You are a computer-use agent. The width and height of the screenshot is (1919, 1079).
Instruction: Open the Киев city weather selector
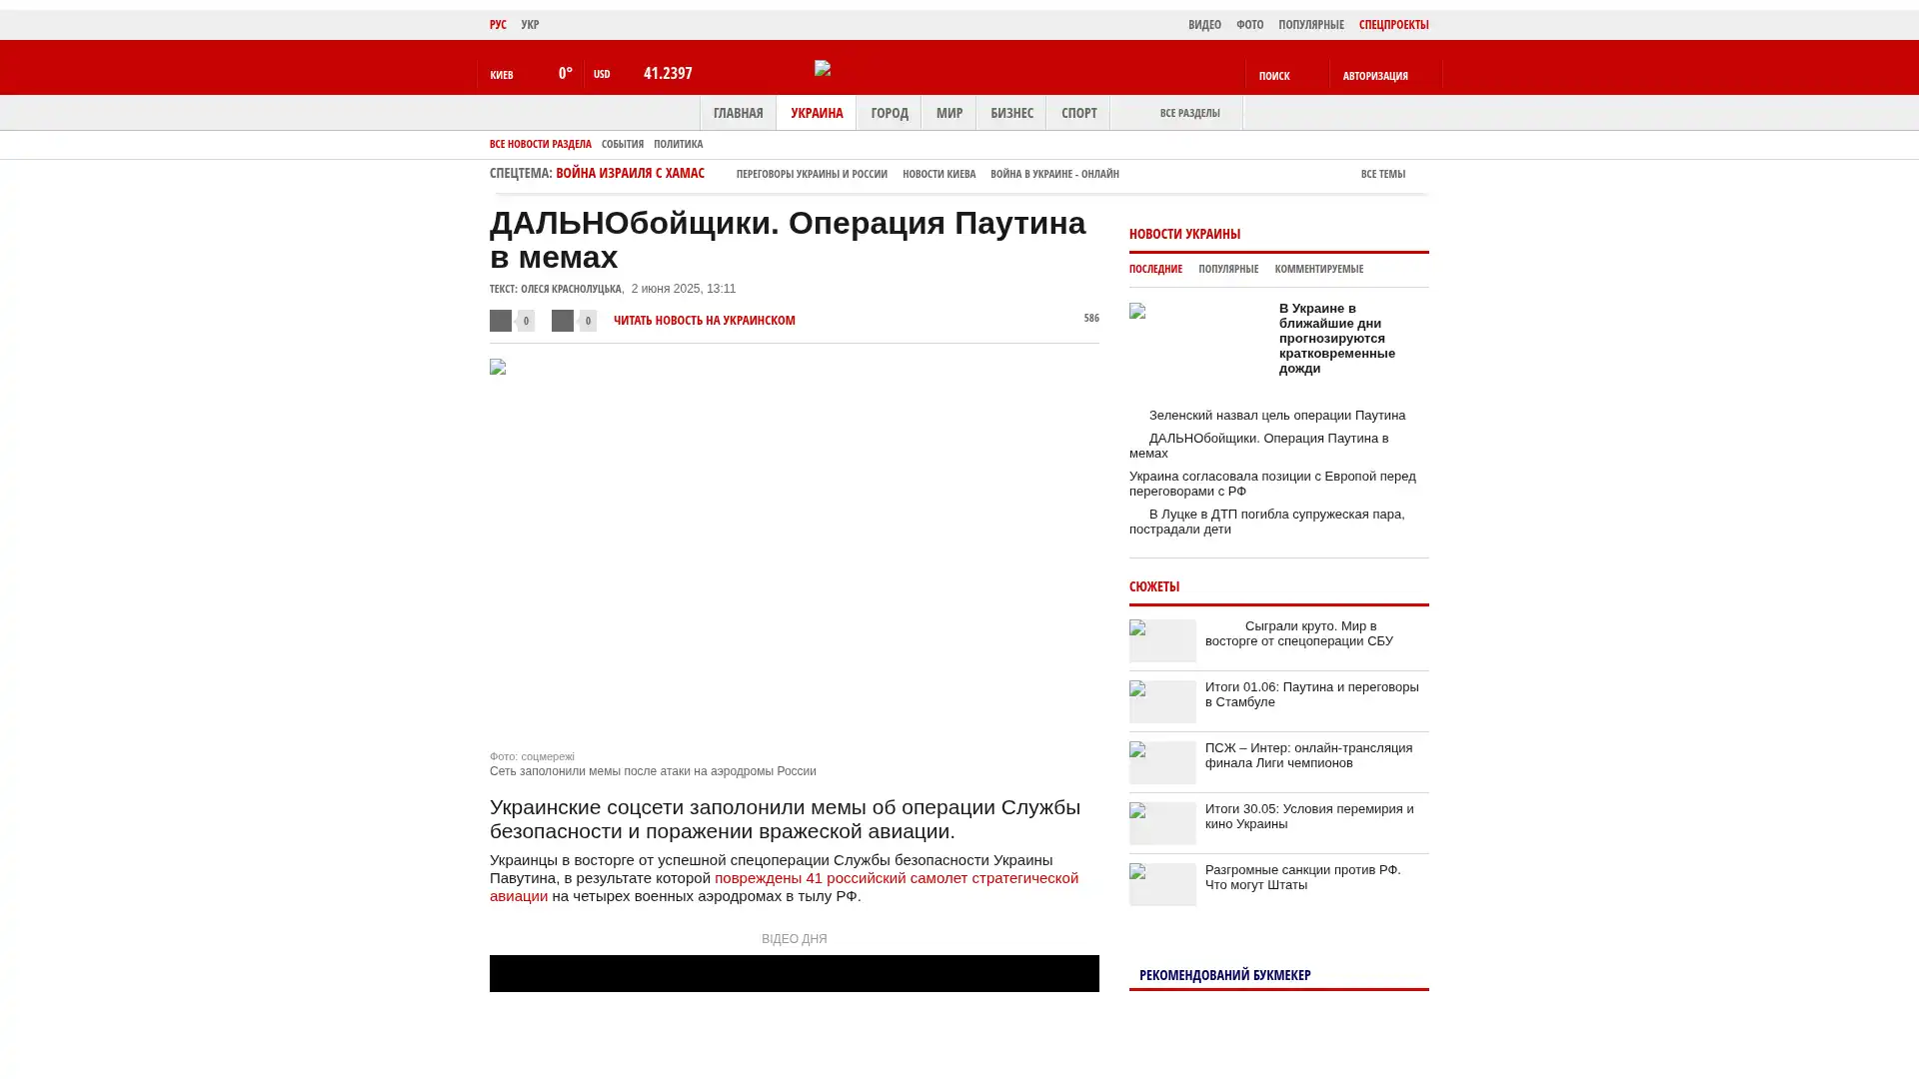502,75
